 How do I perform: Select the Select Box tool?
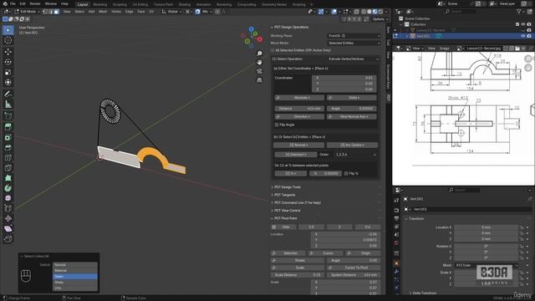click(x=8, y=30)
